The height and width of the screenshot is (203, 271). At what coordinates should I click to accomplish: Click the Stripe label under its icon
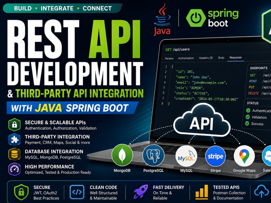(215, 171)
